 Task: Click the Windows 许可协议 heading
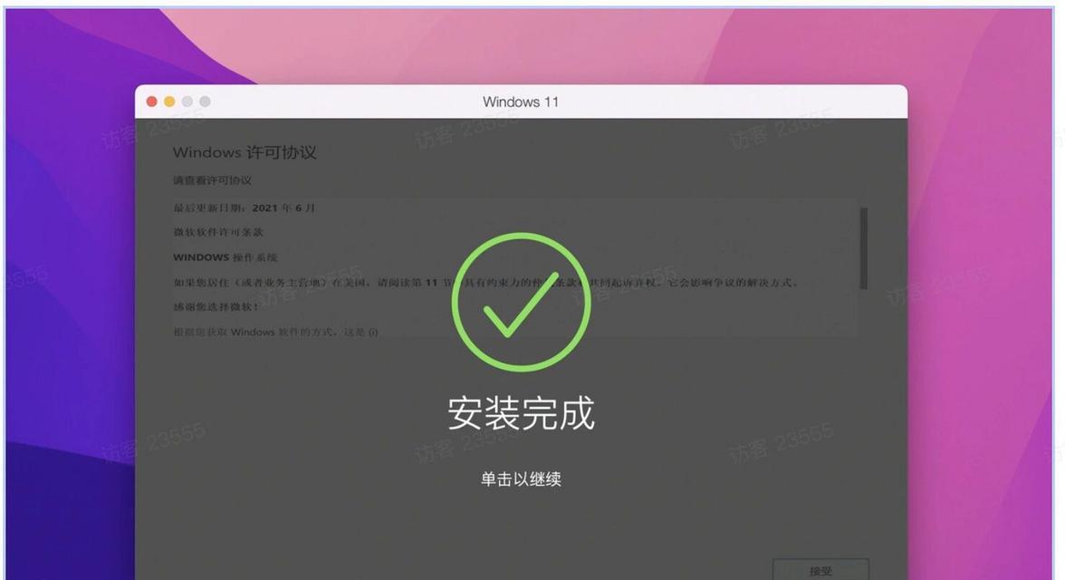[x=245, y=152]
